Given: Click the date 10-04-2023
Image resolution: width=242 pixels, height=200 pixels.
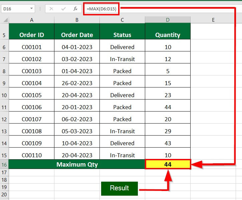Looking at the screenshot, I should pyautogui.click(x=77, y=142).
